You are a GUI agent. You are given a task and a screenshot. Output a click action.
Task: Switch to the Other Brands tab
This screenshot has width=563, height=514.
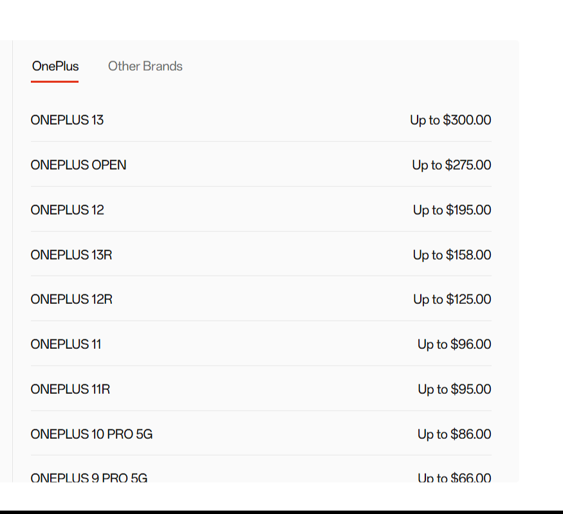[x=145, y=66]
